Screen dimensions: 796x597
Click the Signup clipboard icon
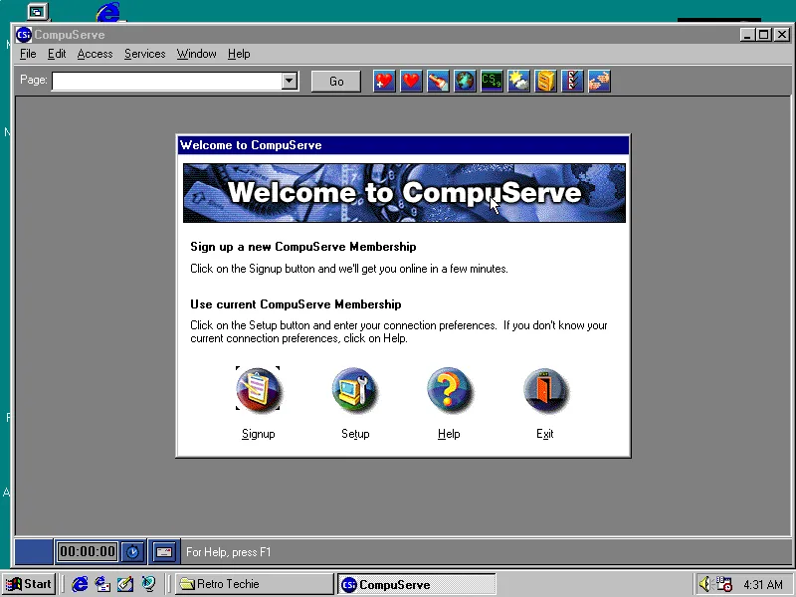click(258, 389)
